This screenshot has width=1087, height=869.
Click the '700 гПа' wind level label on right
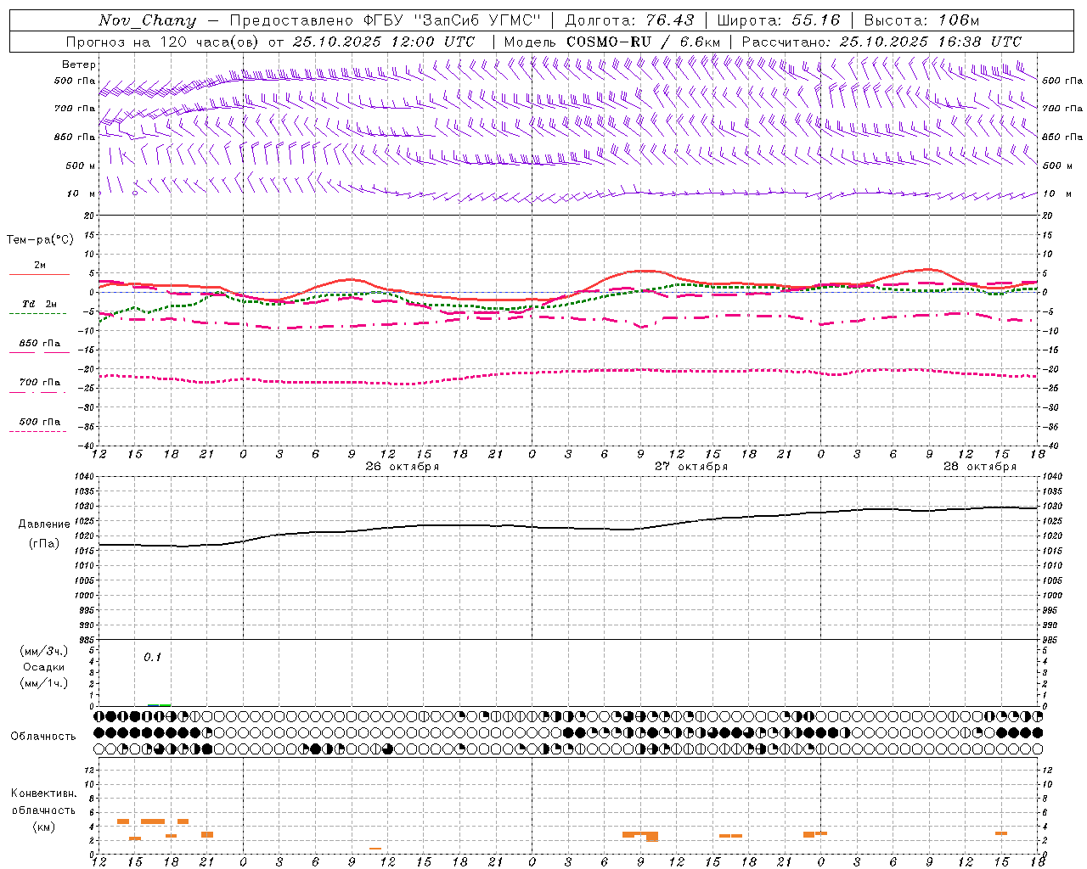[1062, 109]
